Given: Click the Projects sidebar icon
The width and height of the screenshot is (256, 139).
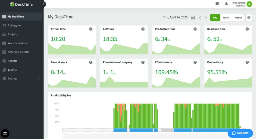Looking at the screenshot, I should 4,34.
